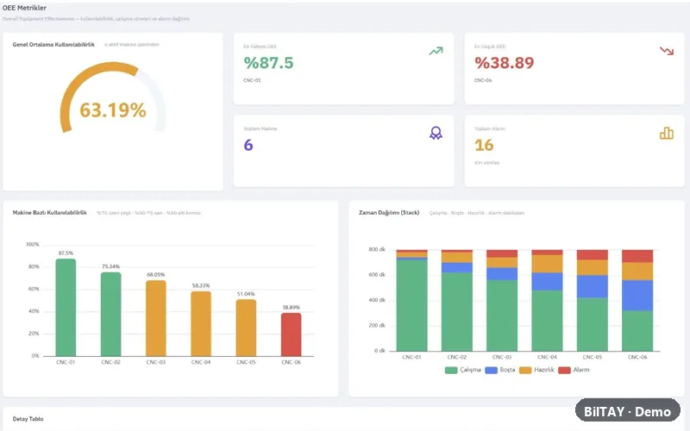Click the Detay Tablo heading
Viewport: 690px width, 431px height.
pyautogui.click(x=28, y=419)
